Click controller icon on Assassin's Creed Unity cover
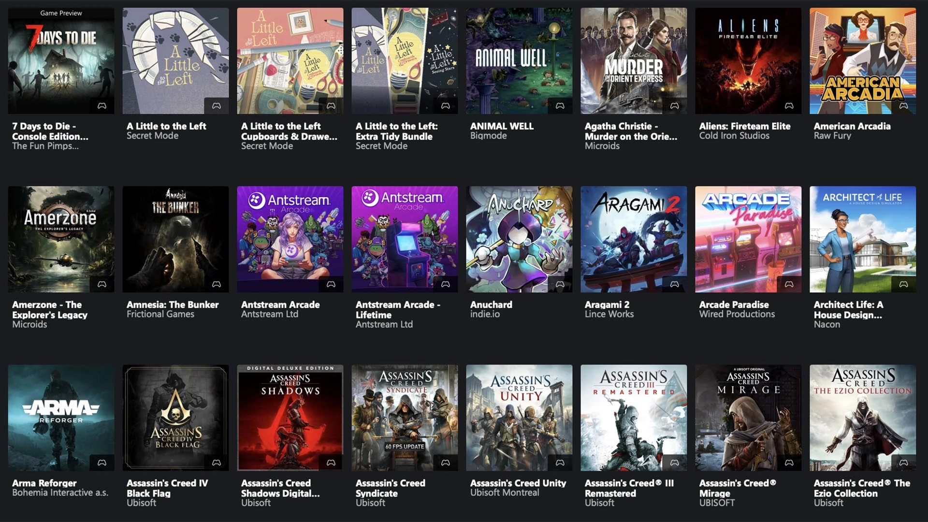Screen dimensions: 928x522 pos(560,463)
